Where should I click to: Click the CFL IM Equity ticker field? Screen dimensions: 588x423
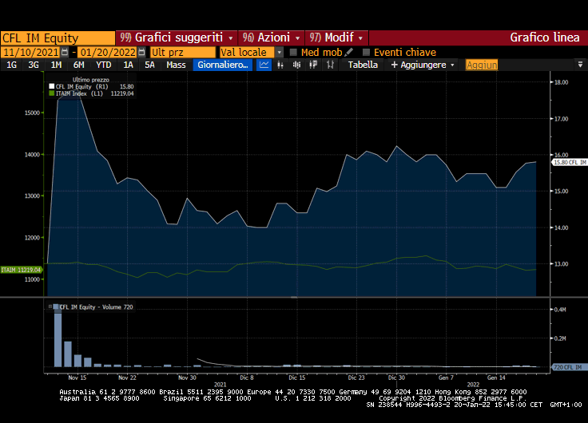point(58,38)
